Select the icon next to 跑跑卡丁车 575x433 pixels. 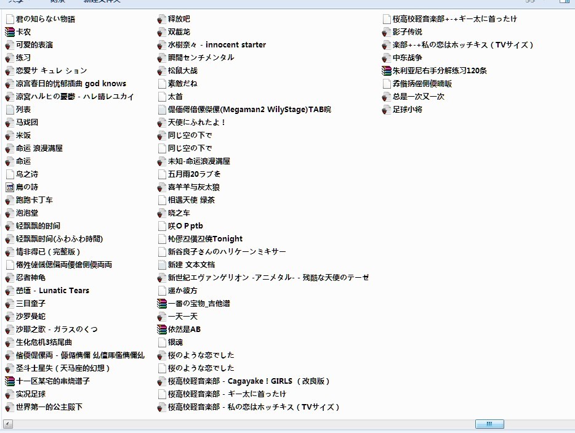10,200
